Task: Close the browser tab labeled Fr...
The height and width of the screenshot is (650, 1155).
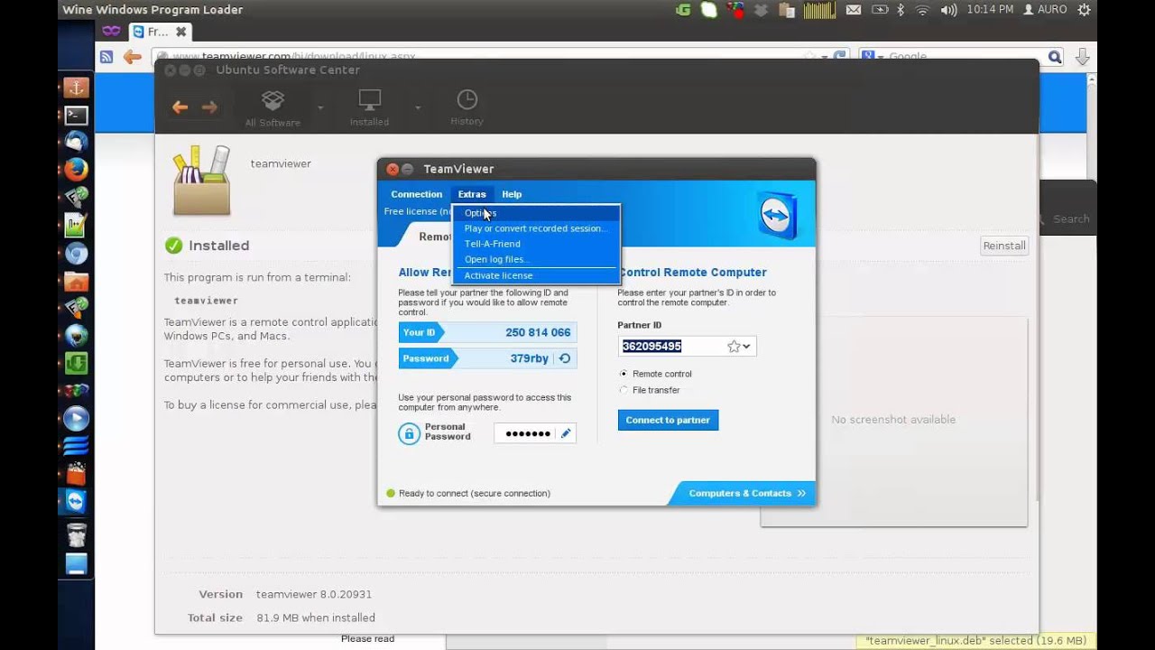Action: (x=180, y=32)
